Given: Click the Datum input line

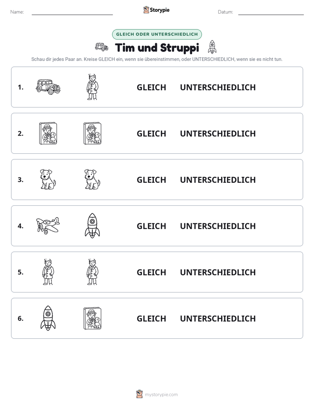Looking at the screenshot, I should (x=271, y=12).
